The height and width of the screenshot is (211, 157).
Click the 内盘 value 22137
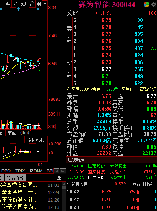(x=149, y=153)
